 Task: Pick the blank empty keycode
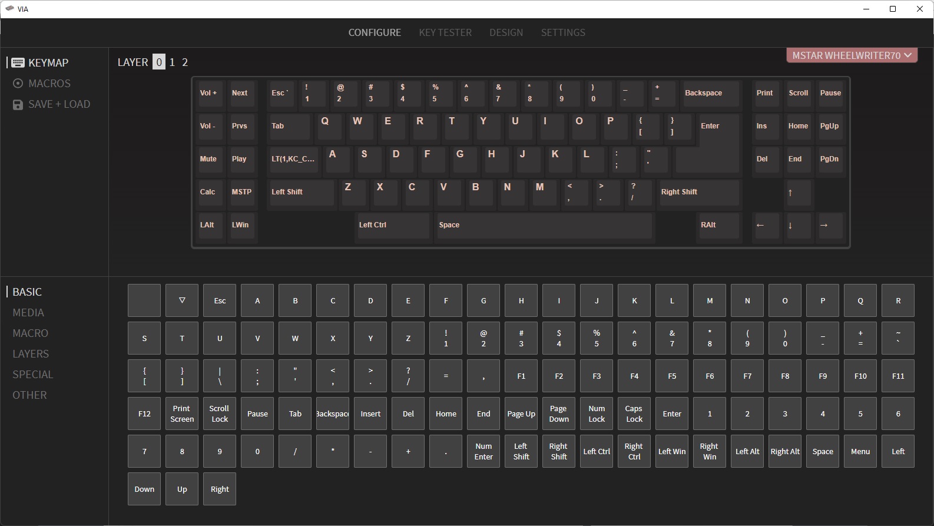pos(144,300)
